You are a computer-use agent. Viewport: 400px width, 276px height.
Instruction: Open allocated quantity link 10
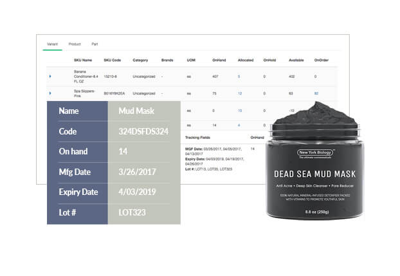(240, 111)
